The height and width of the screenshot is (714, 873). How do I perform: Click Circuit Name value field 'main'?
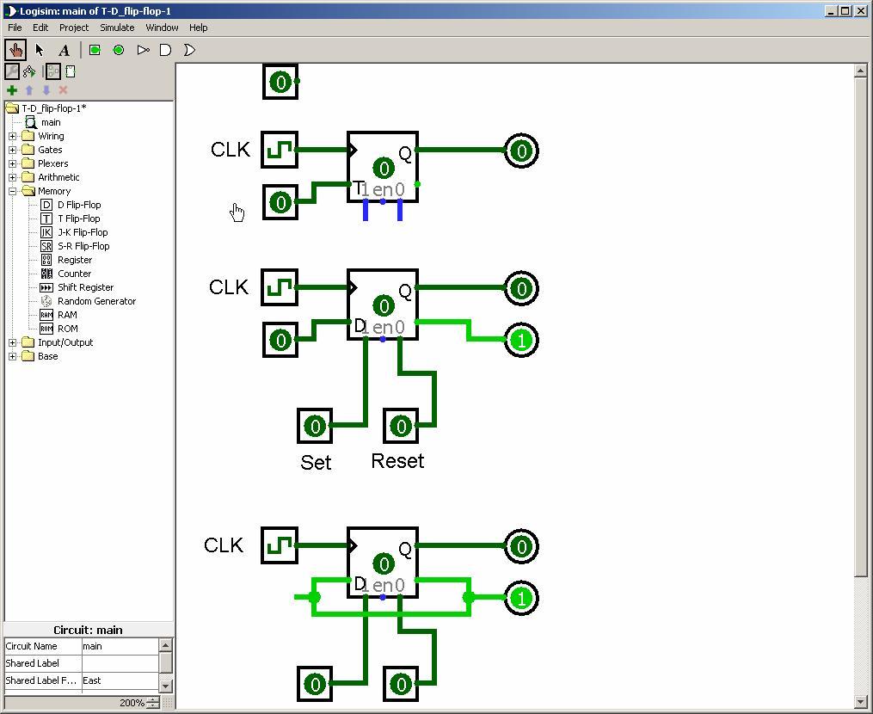(x=120, y=646)
